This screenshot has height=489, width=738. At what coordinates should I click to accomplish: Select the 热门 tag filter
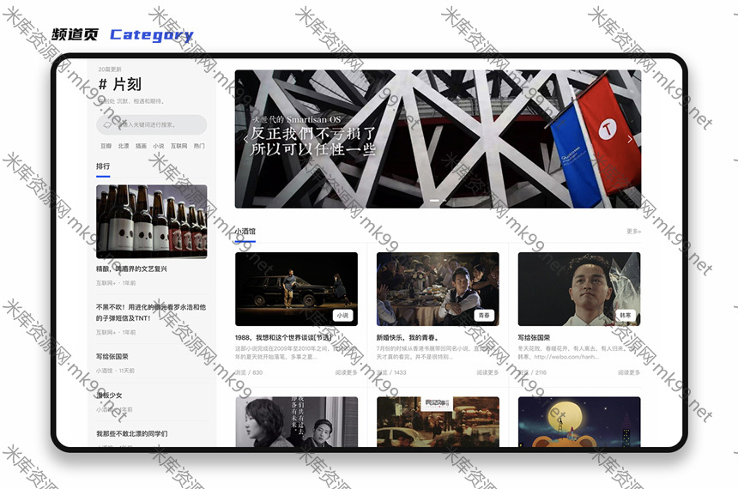coord(199,147)
